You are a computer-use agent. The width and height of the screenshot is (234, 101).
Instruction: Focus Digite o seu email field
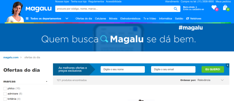coord(173,69)
